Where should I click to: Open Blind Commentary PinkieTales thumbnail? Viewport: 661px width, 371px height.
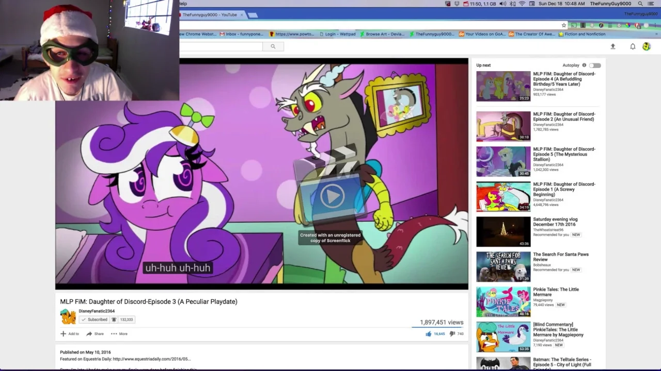[x=503, y=336]
